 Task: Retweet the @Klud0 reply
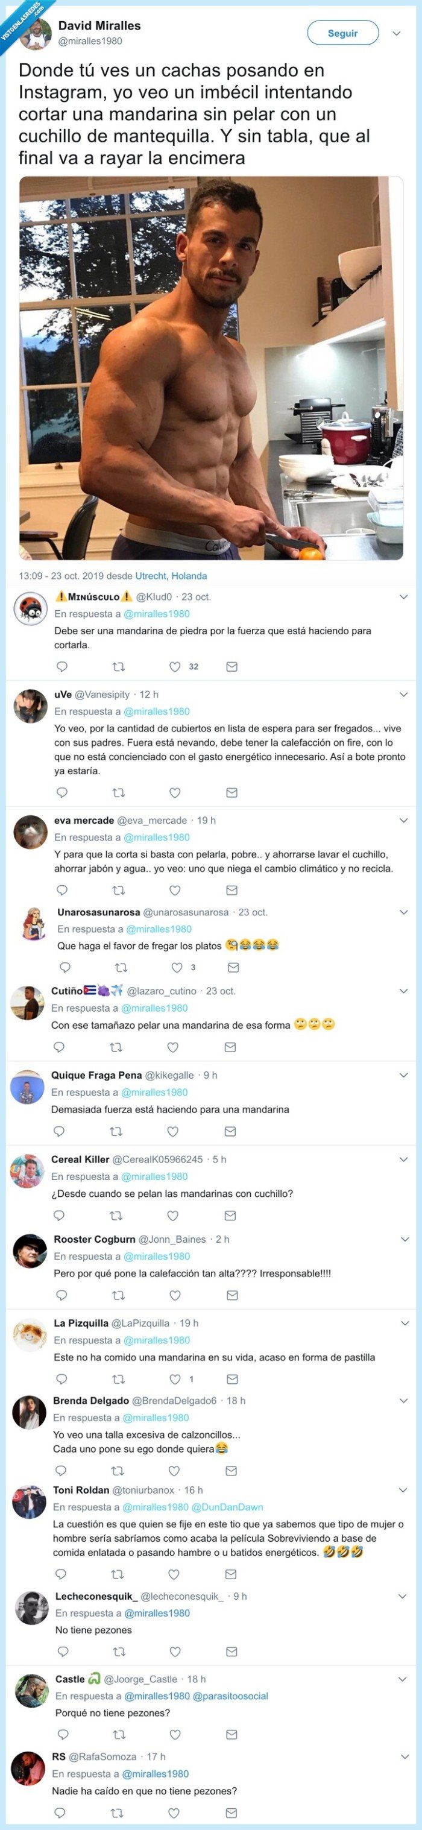[119, 667]
